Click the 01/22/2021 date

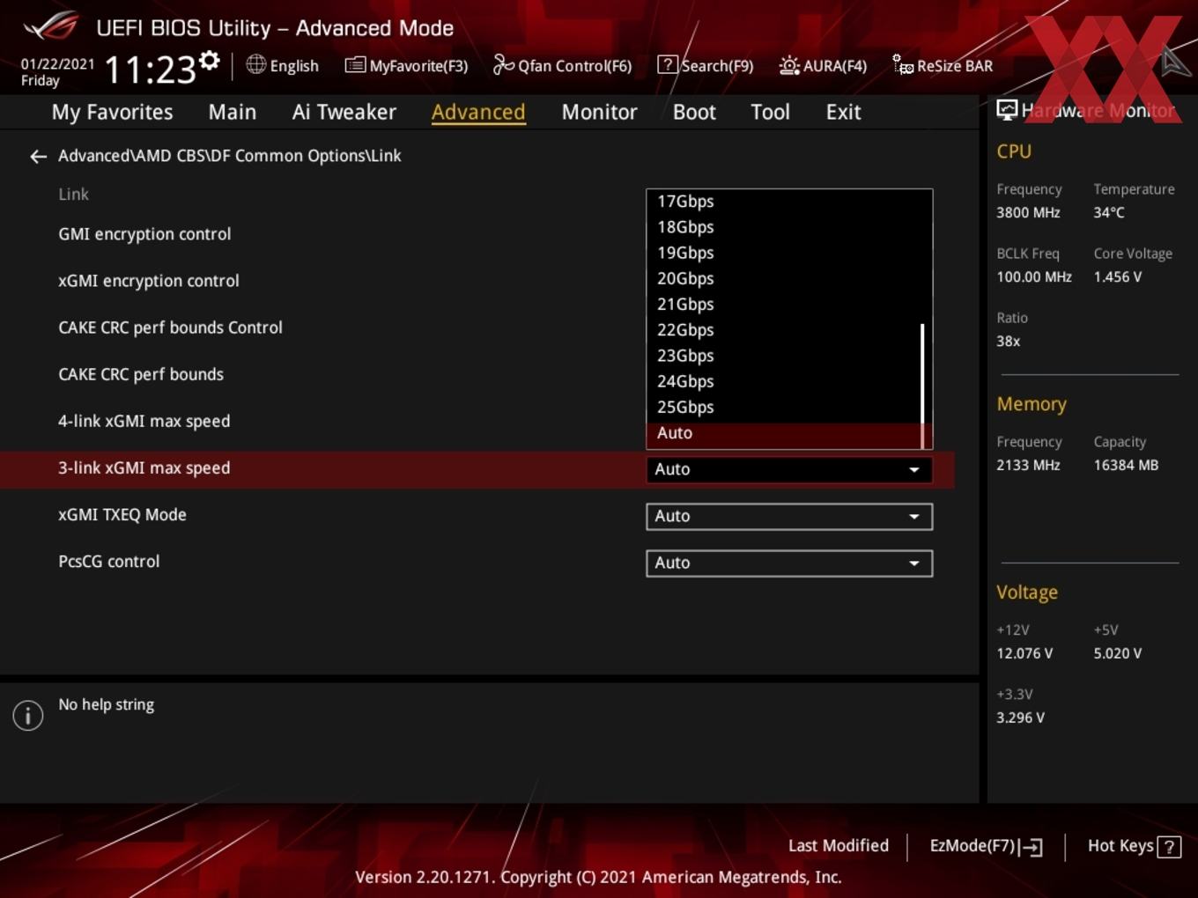[x=57, y=64]
